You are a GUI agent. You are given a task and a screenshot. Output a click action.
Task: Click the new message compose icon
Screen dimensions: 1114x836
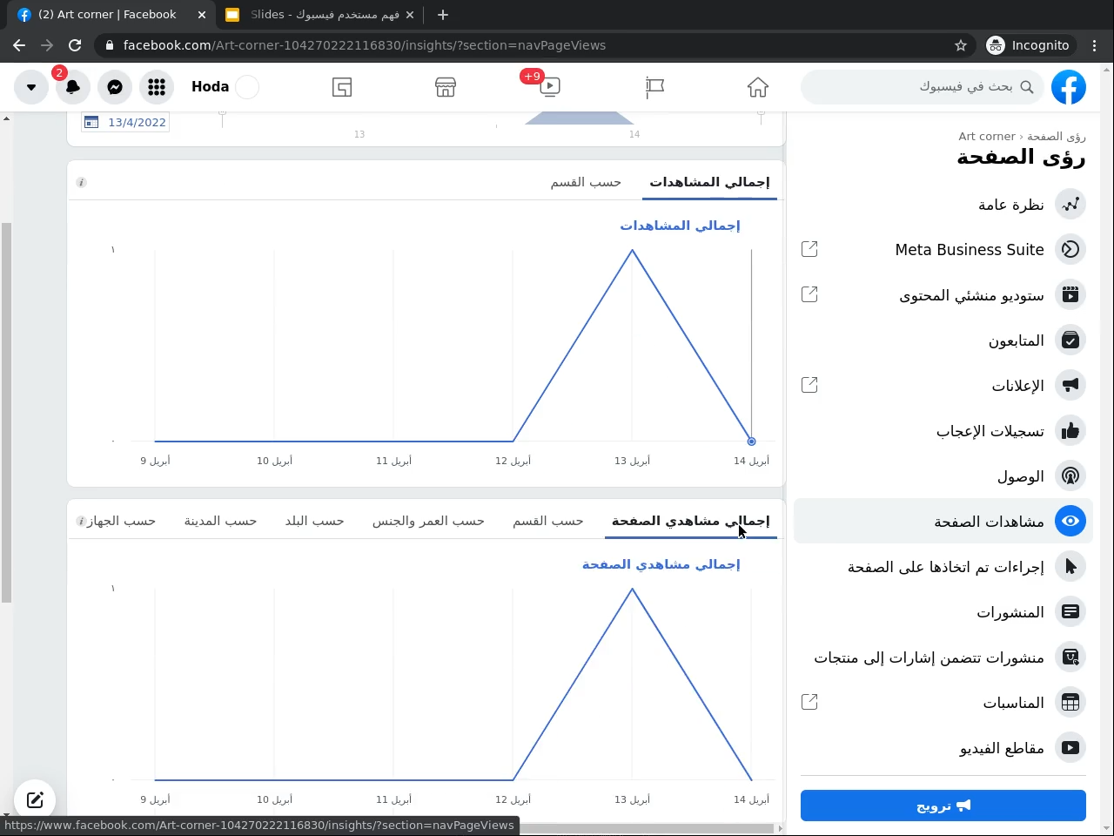pyautogui.click(x=35, y=799)
